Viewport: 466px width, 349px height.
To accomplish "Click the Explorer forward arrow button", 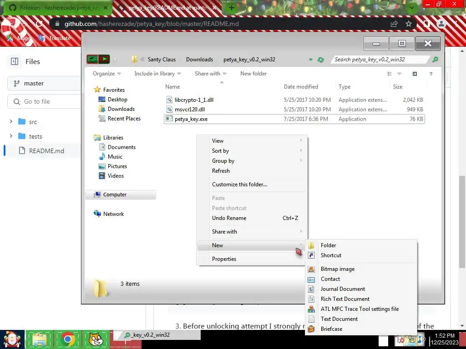I will click(x=104, y=59).
